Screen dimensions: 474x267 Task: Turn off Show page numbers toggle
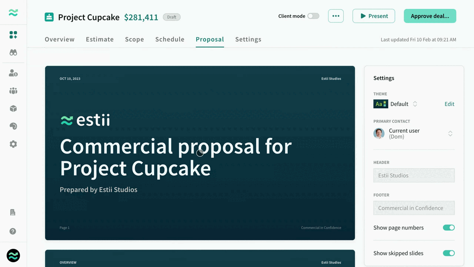[x=448, y=228]
